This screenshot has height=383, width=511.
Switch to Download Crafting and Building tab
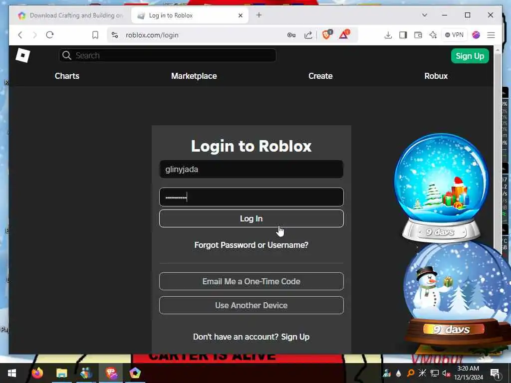coord(70,15)
